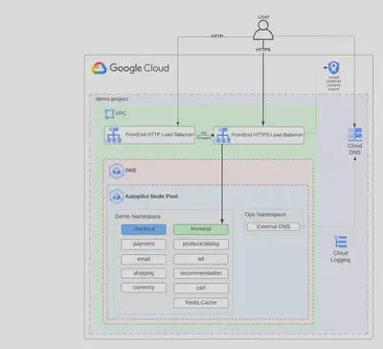
Task: Click the User person icon
Action: [263, 31]
